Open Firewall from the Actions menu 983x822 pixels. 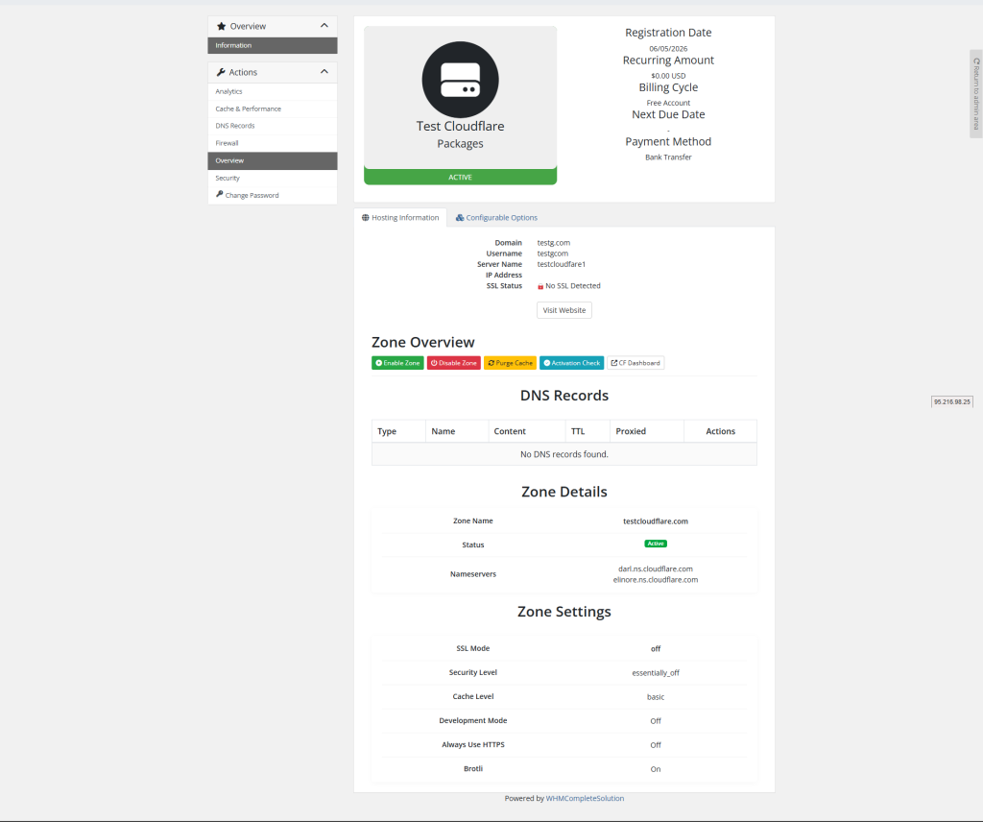point(272,143)
